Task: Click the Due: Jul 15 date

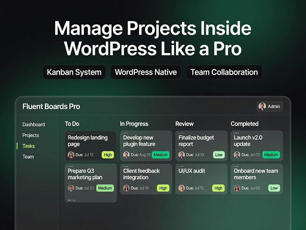Action: coord(84,155)
